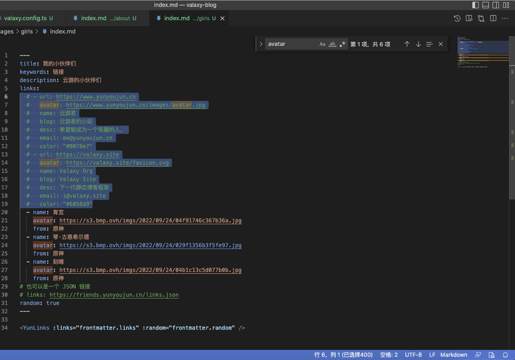Open Markdown preview from the status bar icon
The image size is (515, 360).
click(491, 354)
